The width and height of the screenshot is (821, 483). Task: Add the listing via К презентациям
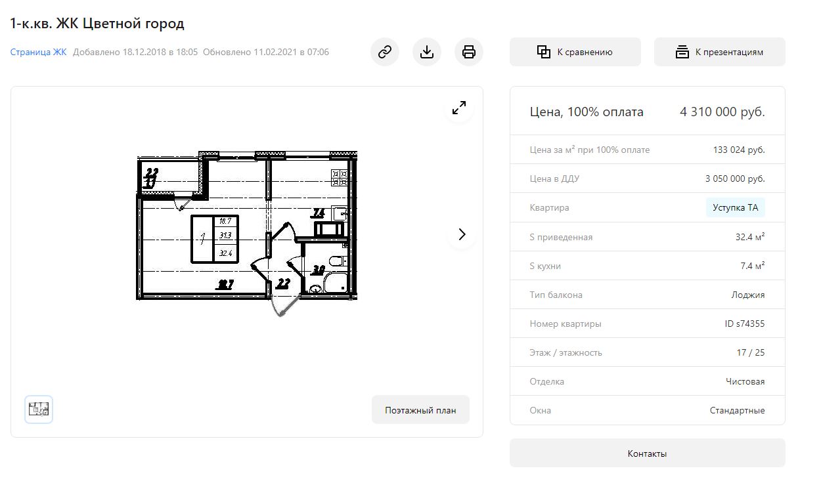(719, 52)
